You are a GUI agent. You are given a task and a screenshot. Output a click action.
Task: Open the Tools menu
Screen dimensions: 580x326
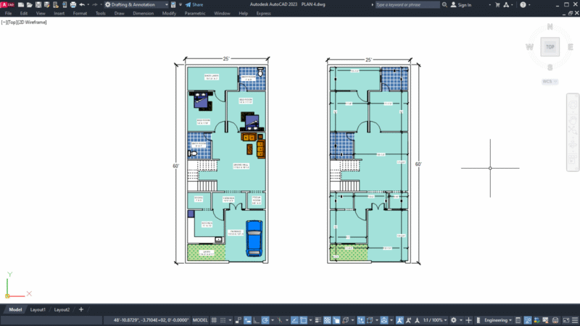tap(101, 13)
